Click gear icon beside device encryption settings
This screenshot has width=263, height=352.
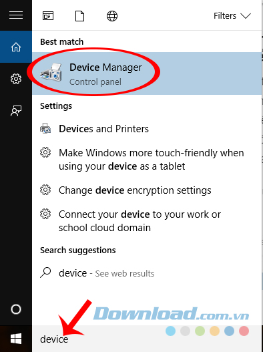(x=45, y=190)
